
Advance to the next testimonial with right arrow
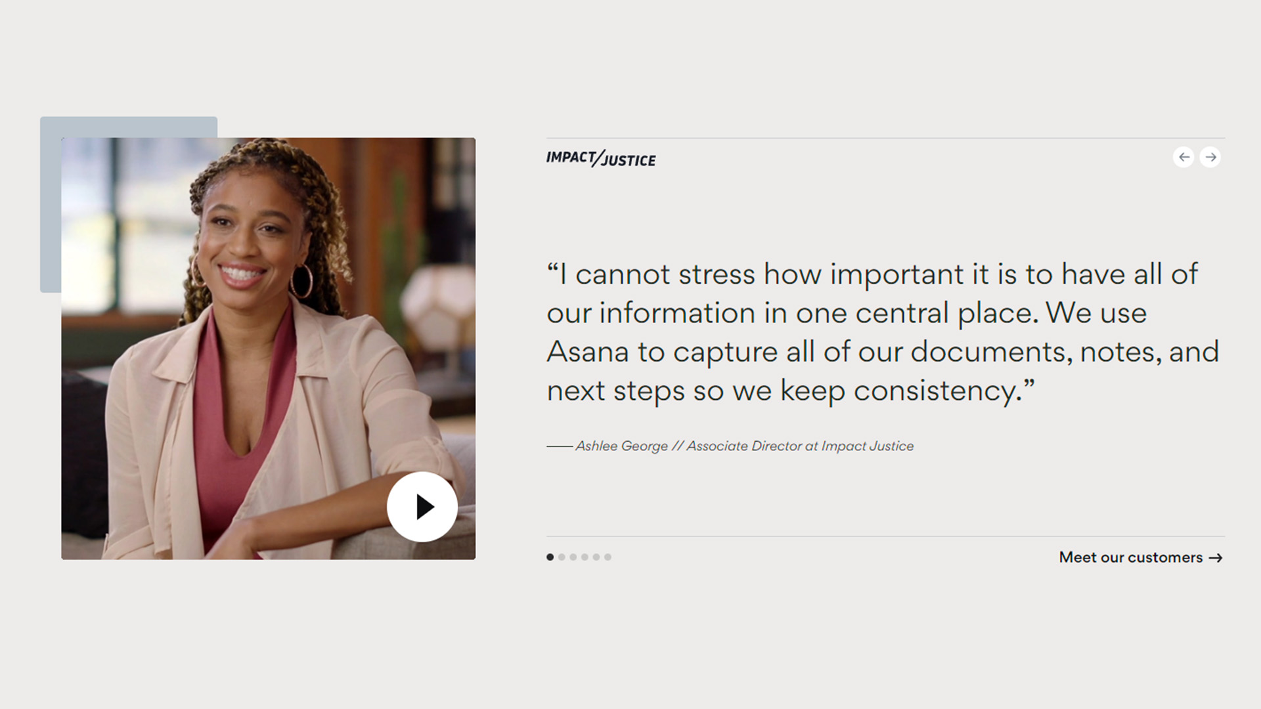click(1210, 157)
